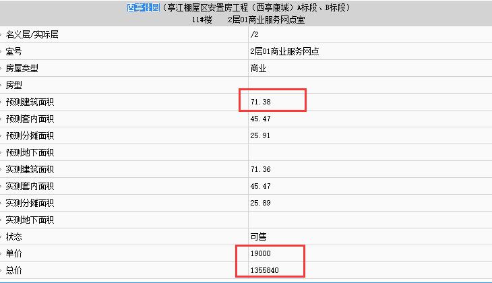Click the 单价 row label
This screenshot has height=283, width=492.
(13, 253)
